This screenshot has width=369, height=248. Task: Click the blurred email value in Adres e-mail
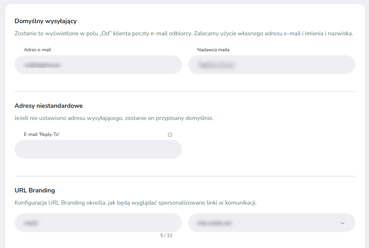coord(42,65)
